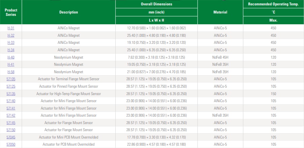Click the Description column header
Image resolution: width=304 pixels, height=148 pixels.
(68, 12)
